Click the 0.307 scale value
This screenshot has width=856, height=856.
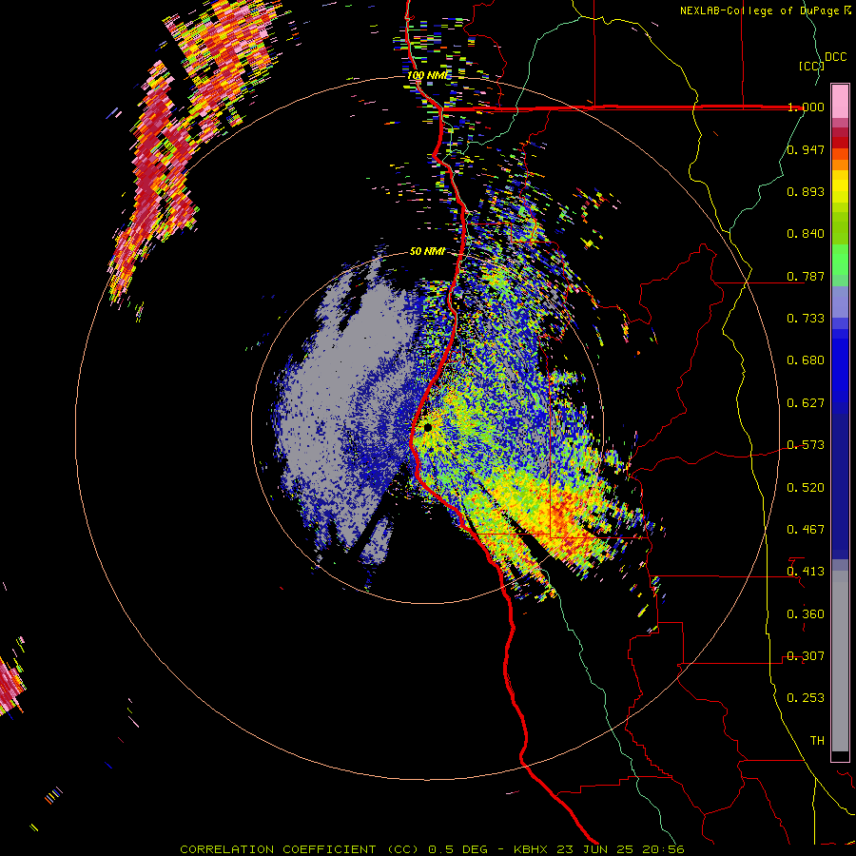806,656
